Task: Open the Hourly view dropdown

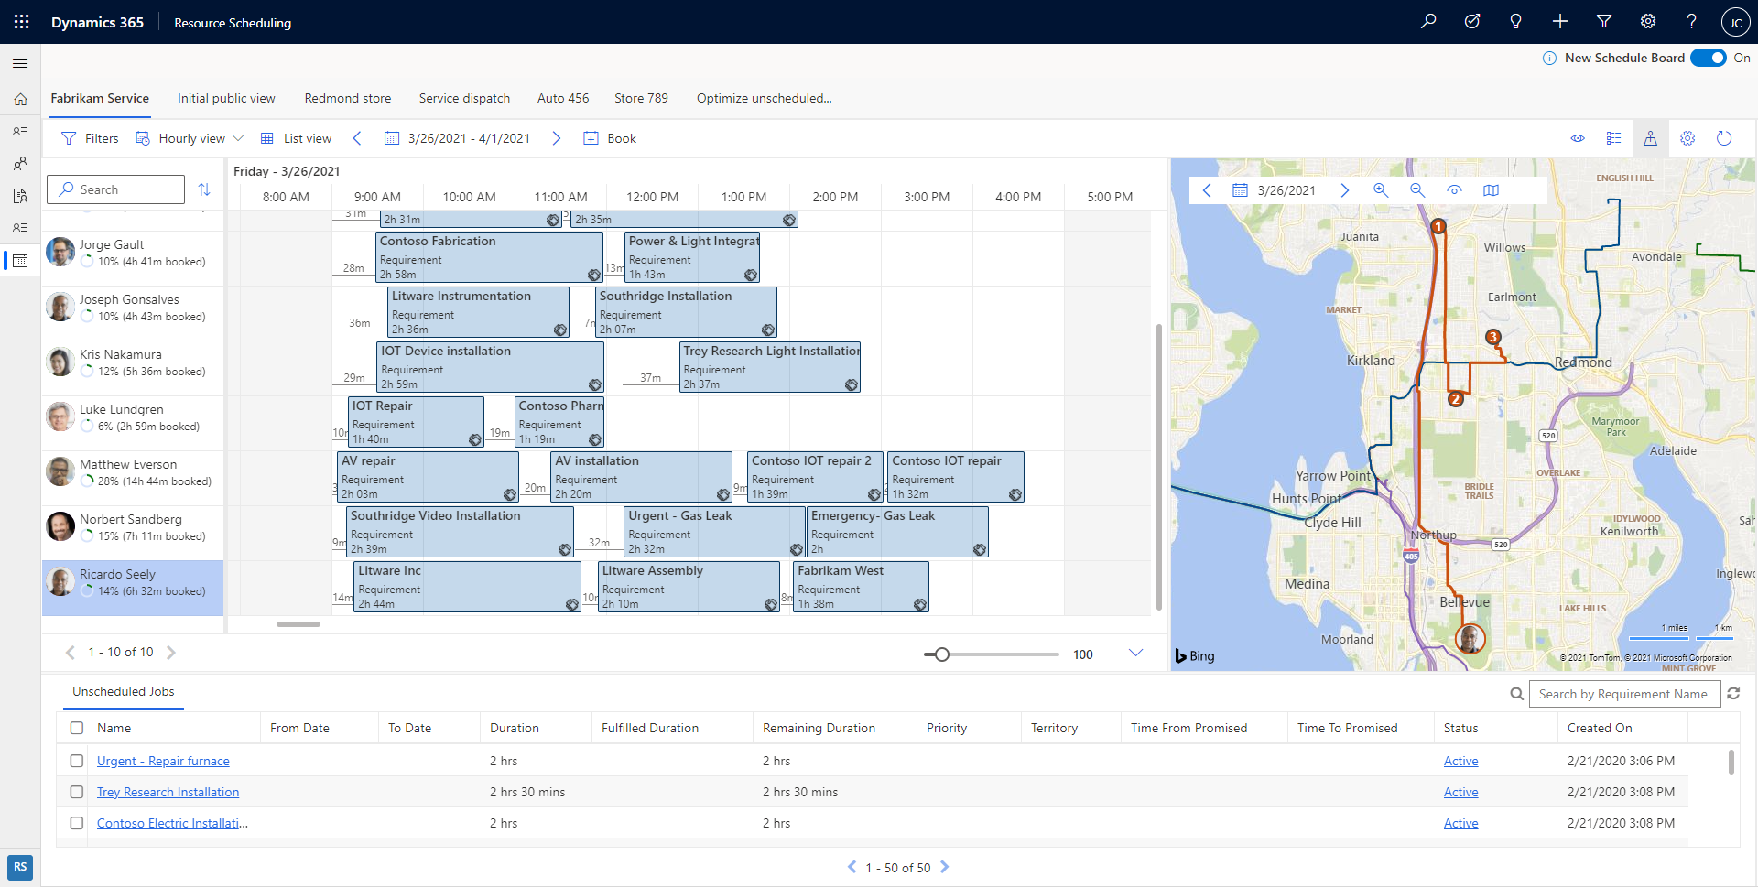Action: pos(190,138)
